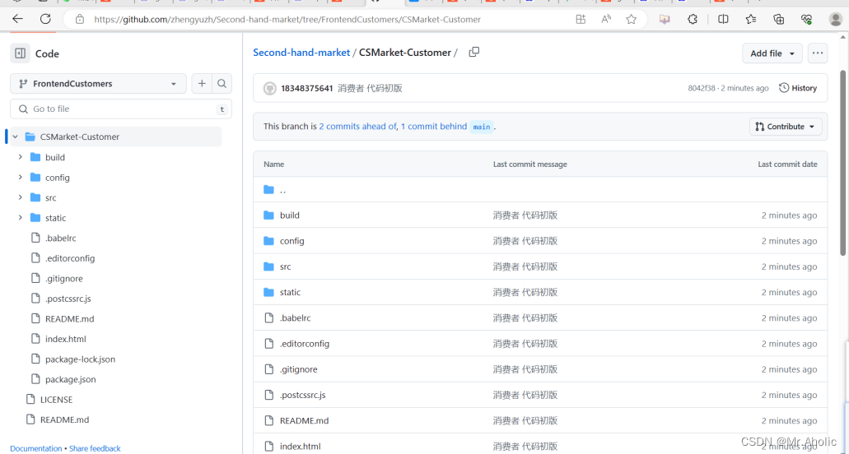Click the config folder icon in file list

(268, 240)
